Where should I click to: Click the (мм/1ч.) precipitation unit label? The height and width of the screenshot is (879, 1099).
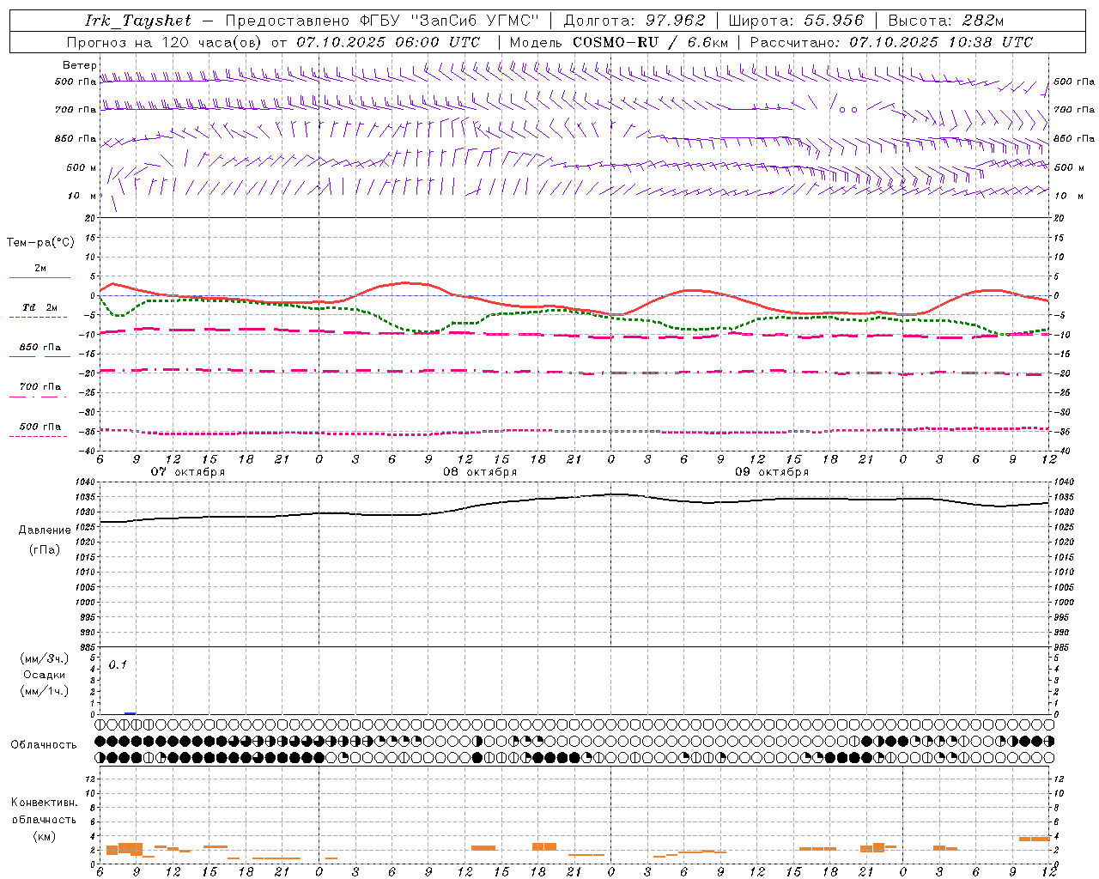click(x=45, y=691)
